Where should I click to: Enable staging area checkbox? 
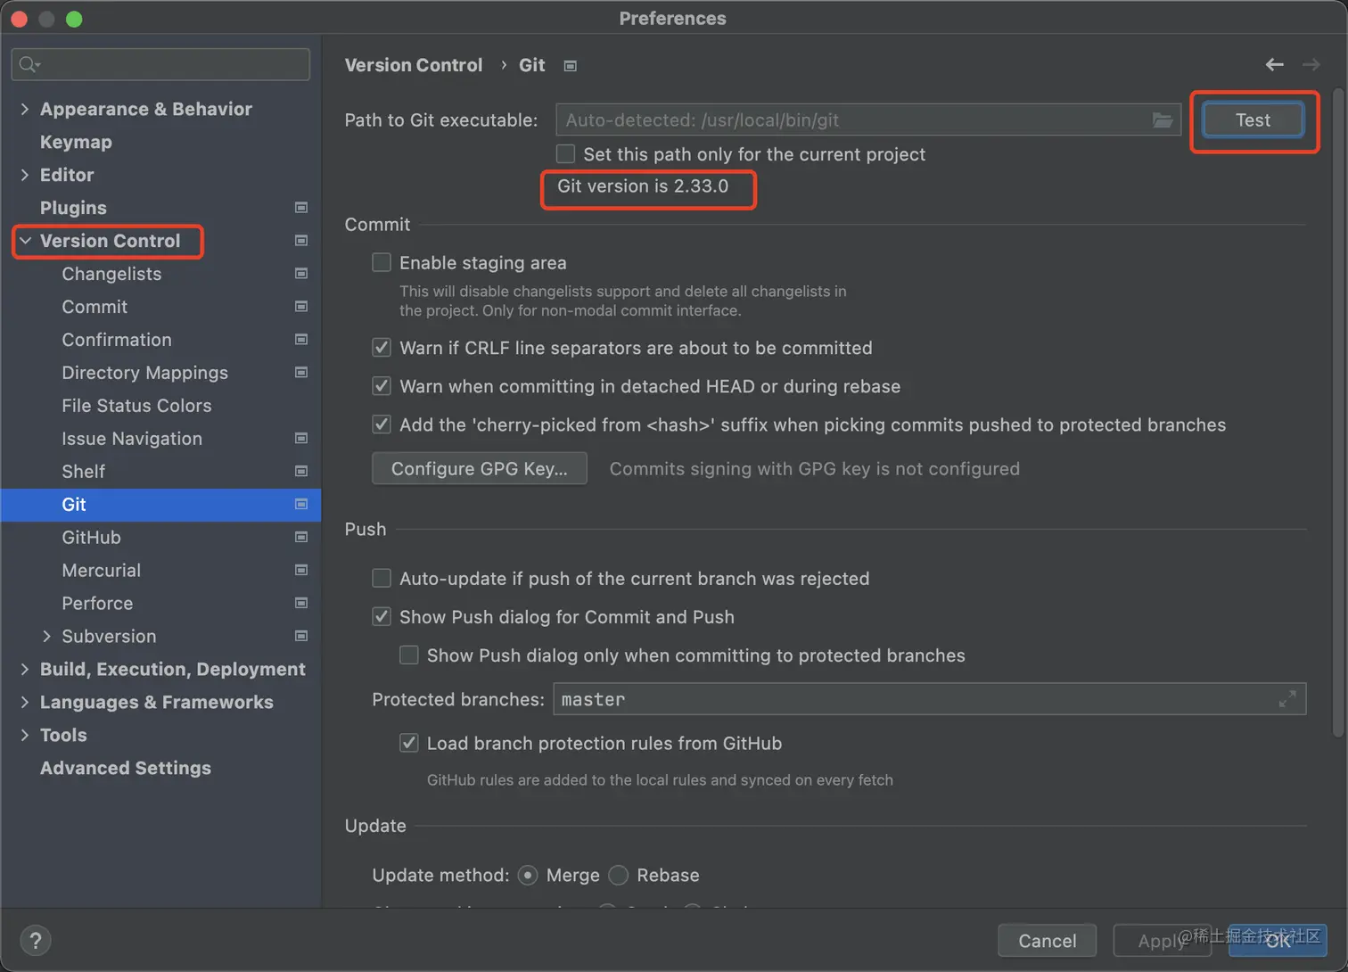pos(382,262)
